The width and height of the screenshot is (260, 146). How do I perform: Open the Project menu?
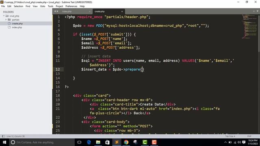pyautogui.click(x=59, y=6)
